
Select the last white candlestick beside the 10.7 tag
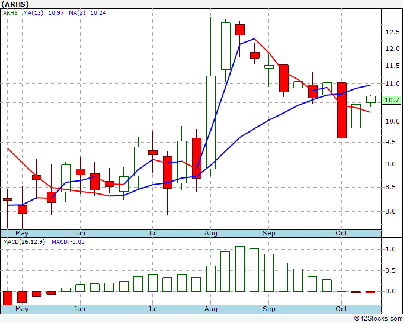tap(371, 99)
